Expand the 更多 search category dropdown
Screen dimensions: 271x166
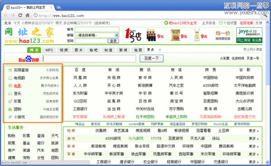159,50
